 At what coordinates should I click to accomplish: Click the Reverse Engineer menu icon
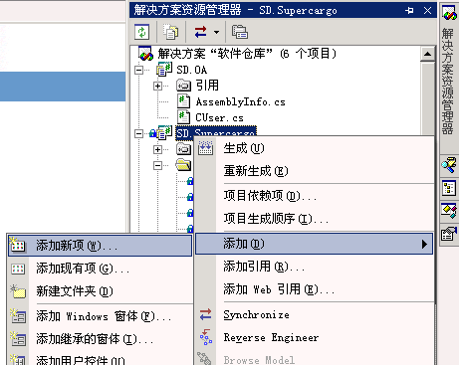[206, 337]
